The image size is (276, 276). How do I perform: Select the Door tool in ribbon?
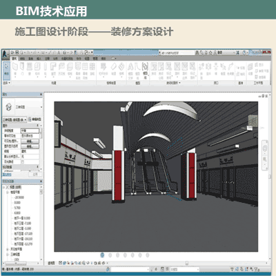click(x=22, y=68)
